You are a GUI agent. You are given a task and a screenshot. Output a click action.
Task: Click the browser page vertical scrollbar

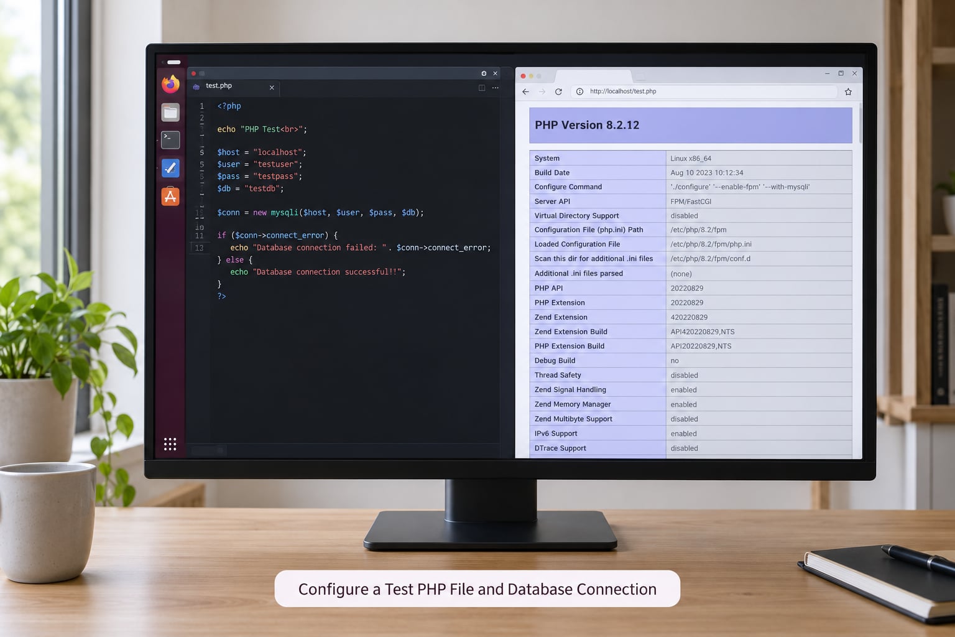[860, 123]
